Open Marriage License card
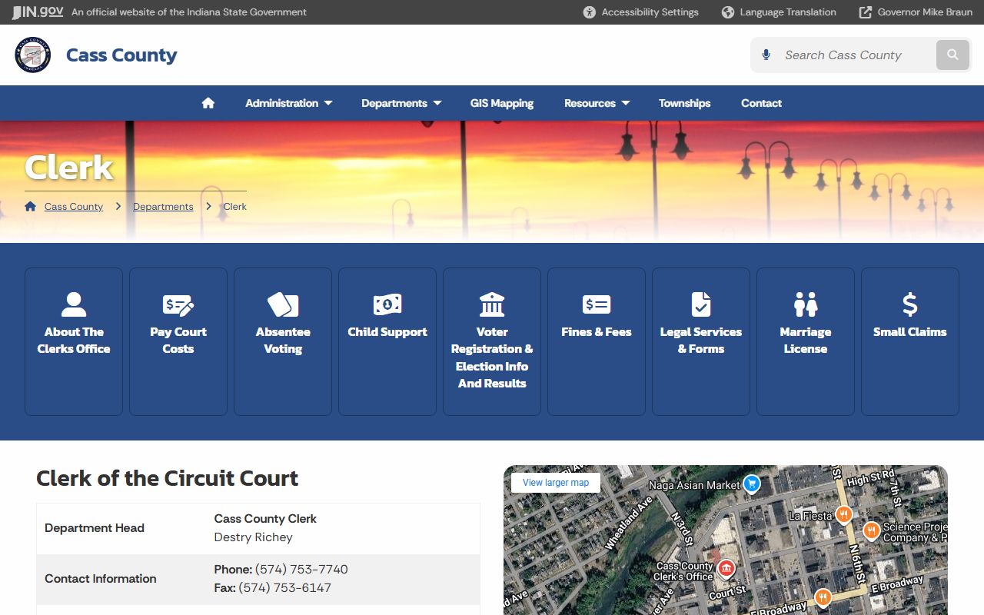 point(806,341)
